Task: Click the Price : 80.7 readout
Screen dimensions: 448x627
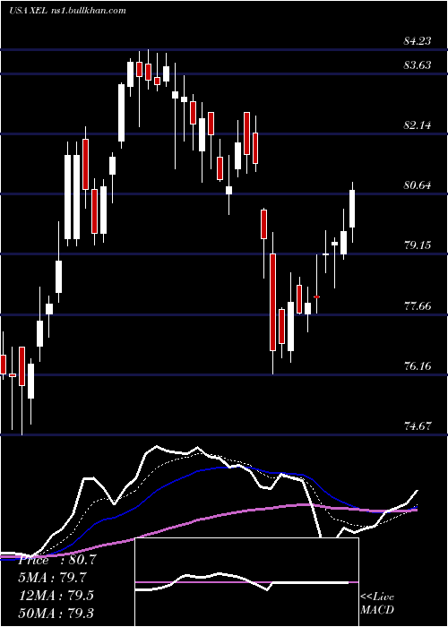Action: tap(57, 560)
